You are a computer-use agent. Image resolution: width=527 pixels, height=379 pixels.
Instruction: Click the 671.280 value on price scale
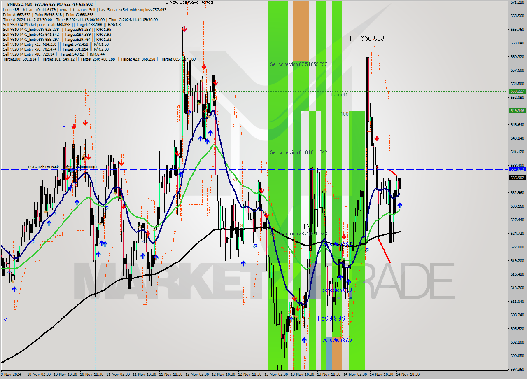[x=517, y=2]
